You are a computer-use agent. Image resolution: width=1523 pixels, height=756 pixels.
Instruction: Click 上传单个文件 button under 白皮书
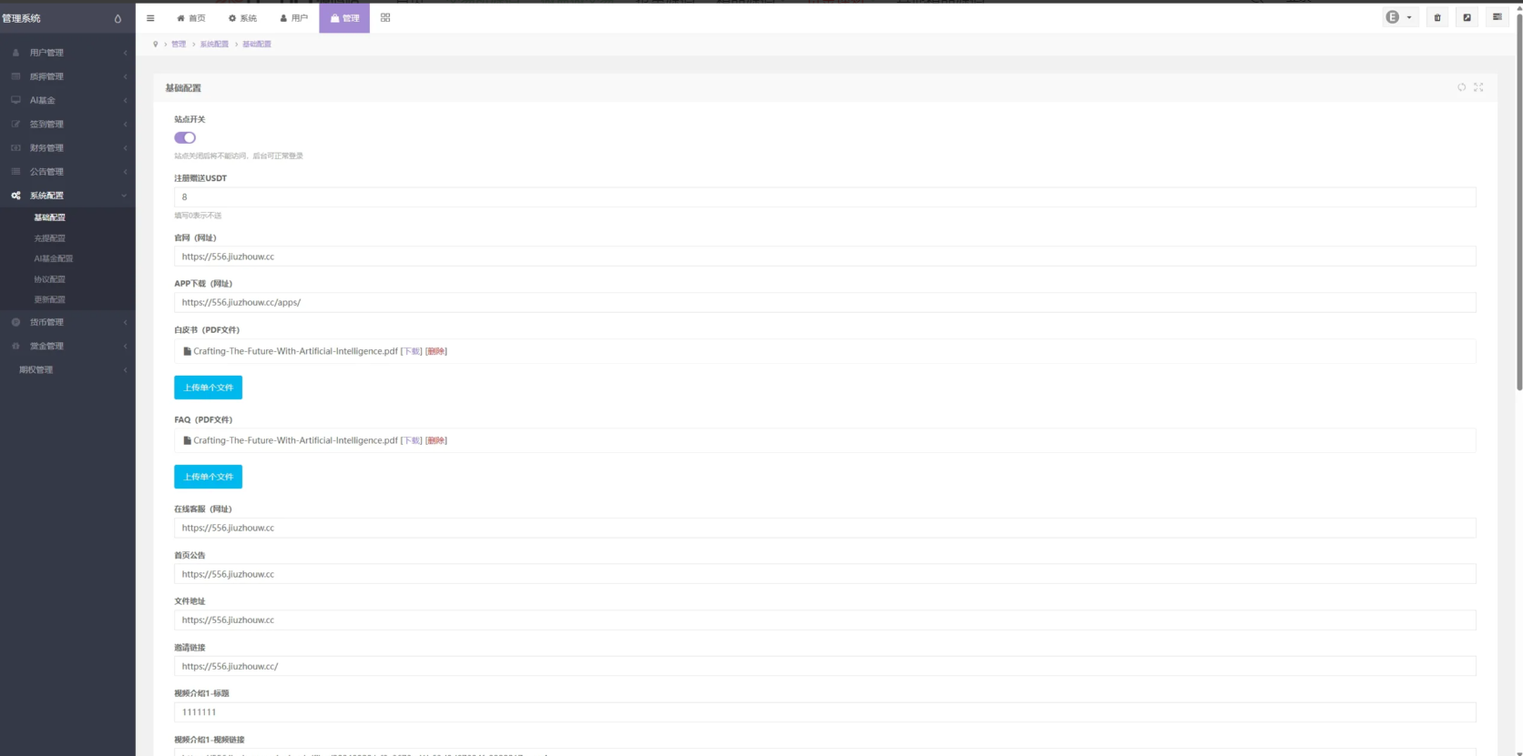(x=208, y=388)
